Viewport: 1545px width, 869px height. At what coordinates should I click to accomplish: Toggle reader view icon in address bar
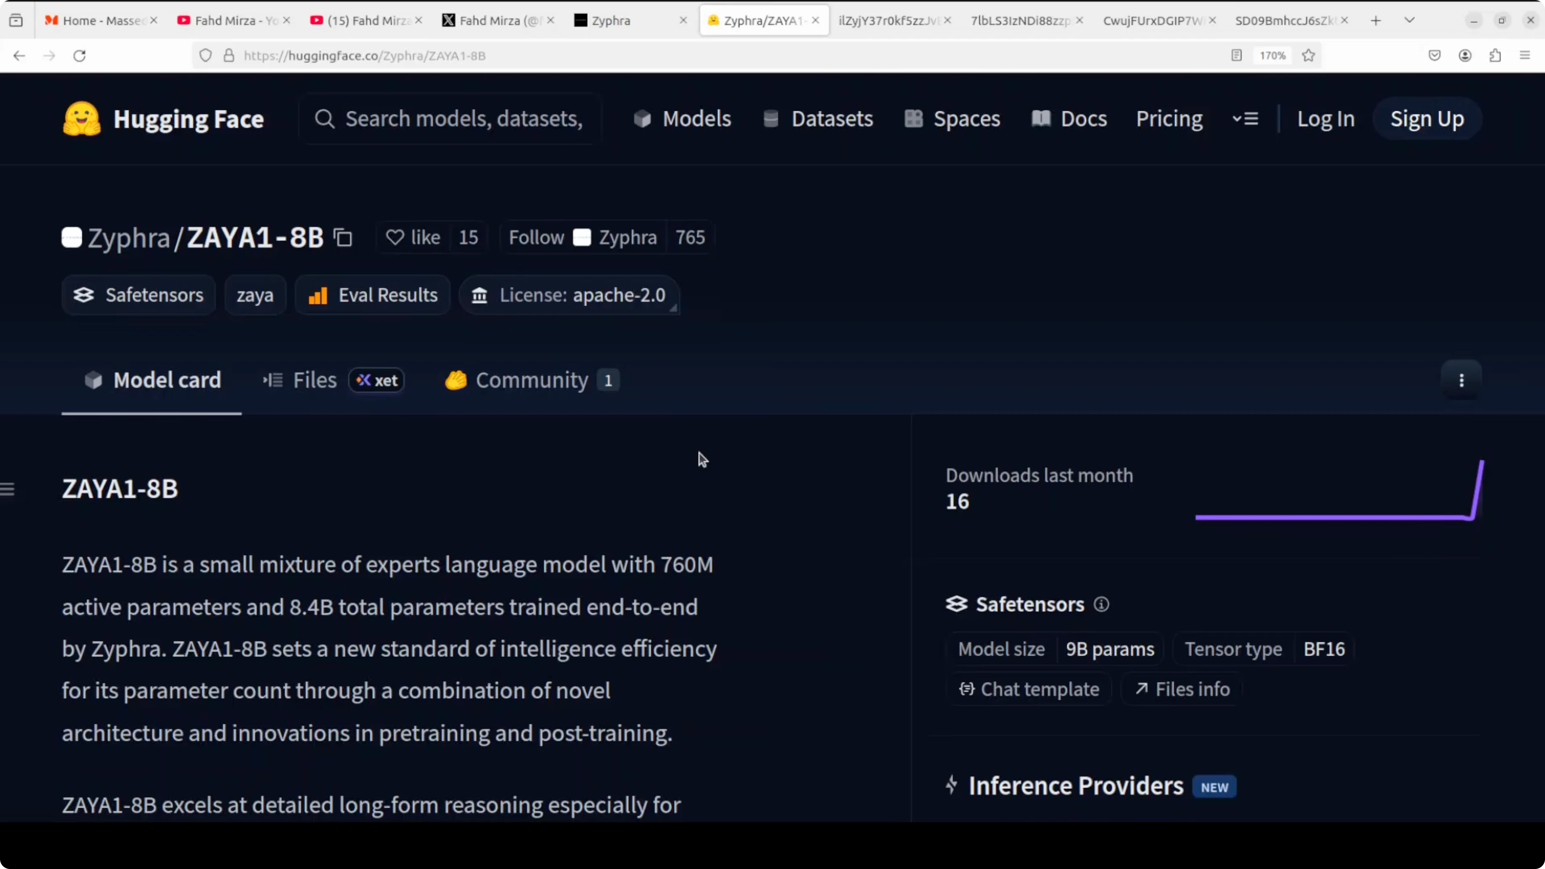(1236, 56)
